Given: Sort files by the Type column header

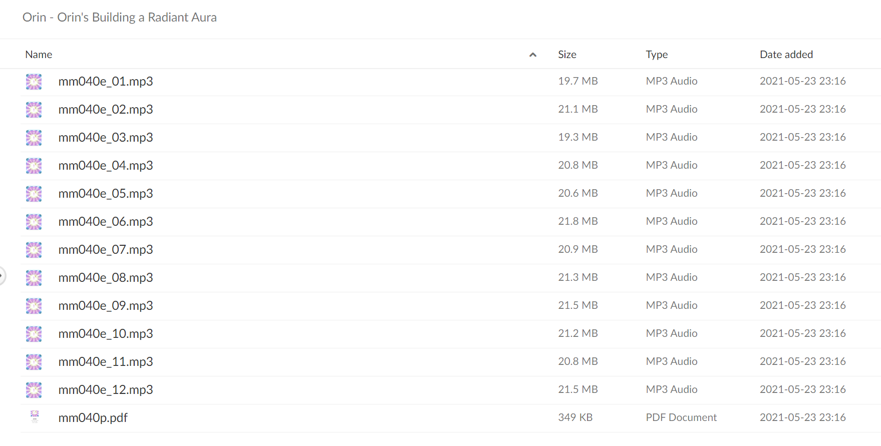Looking at the screenshot, I should [657, 55].
